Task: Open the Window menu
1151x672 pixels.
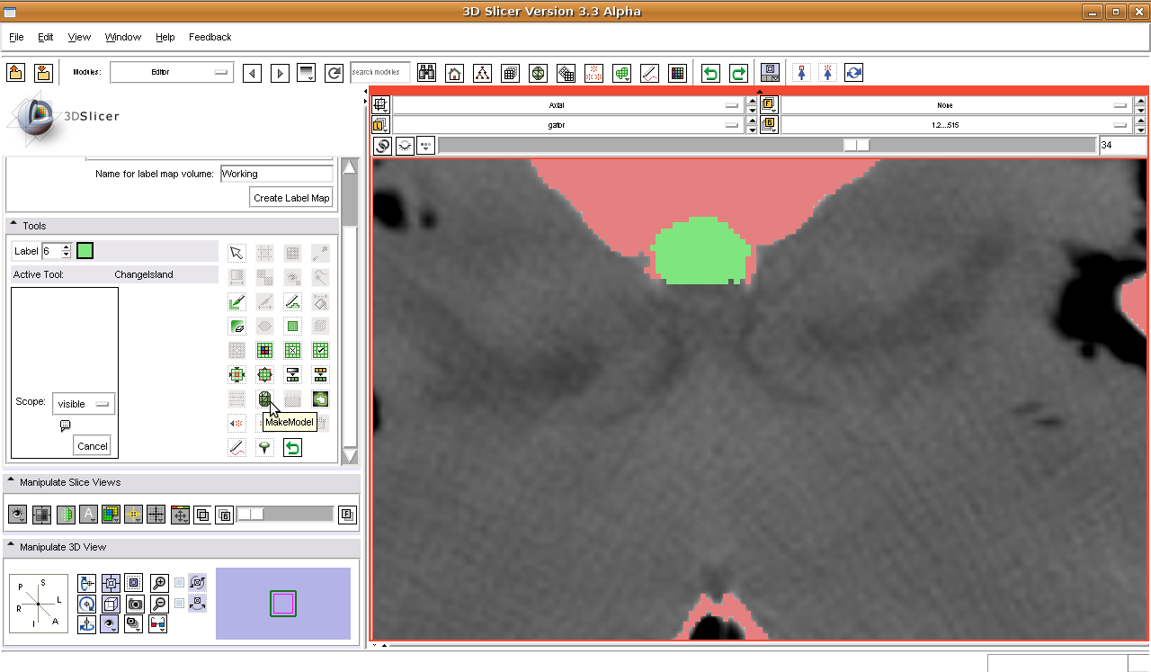Action: pyautogui.click(x=123, y=37)
